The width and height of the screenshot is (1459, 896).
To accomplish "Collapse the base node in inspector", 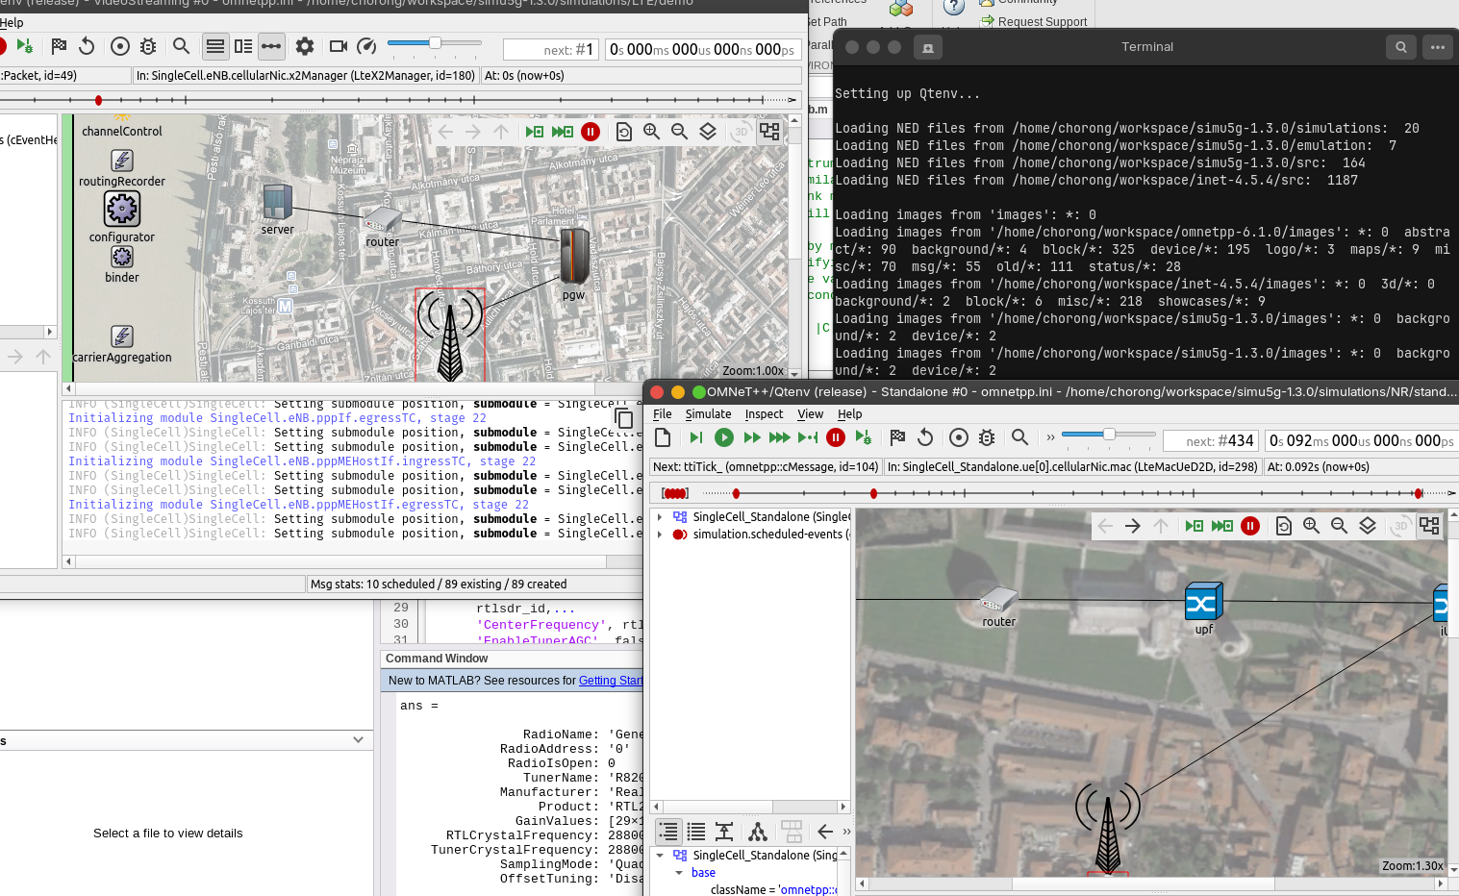I will point(679,873).
